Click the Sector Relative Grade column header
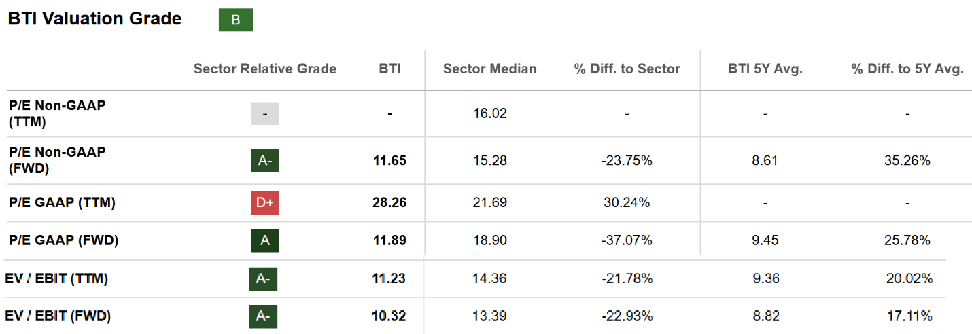The image size is (972, 334). point(265,69)
